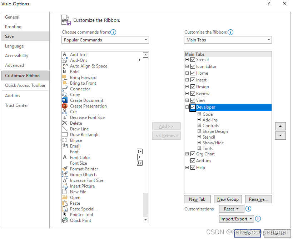
Task: Click the Create Presentation PowerPoint icon
Action: tap(65, 106)
